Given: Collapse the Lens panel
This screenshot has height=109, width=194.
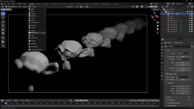Looking at the screenshot, I should [x=168, y=50].
